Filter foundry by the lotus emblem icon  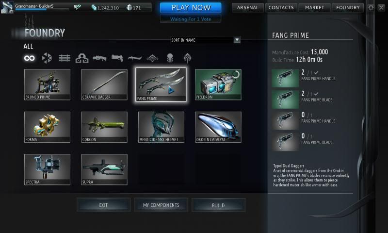click(x=187, y=58)
